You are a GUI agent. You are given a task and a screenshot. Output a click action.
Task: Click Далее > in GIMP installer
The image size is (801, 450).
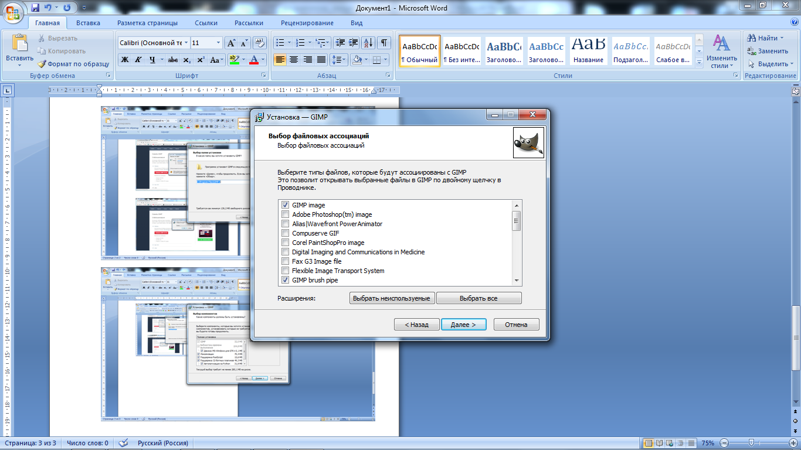click(x=463, y=325)
